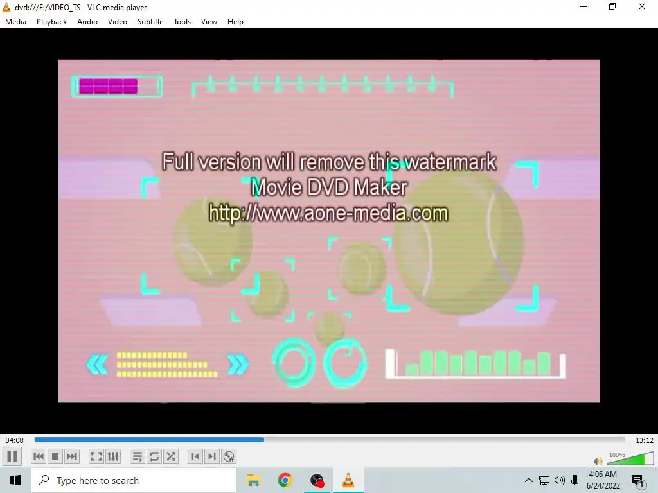
Task: Pause playback with the pause button
Action: tap(12, 456)
